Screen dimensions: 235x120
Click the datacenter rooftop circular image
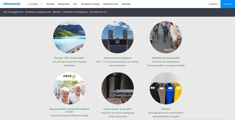[117, 37]
